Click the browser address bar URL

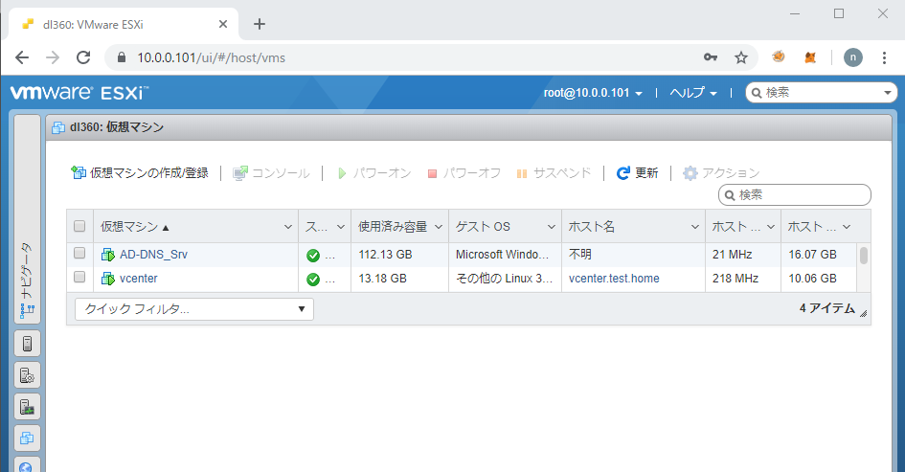click(212, 57)
